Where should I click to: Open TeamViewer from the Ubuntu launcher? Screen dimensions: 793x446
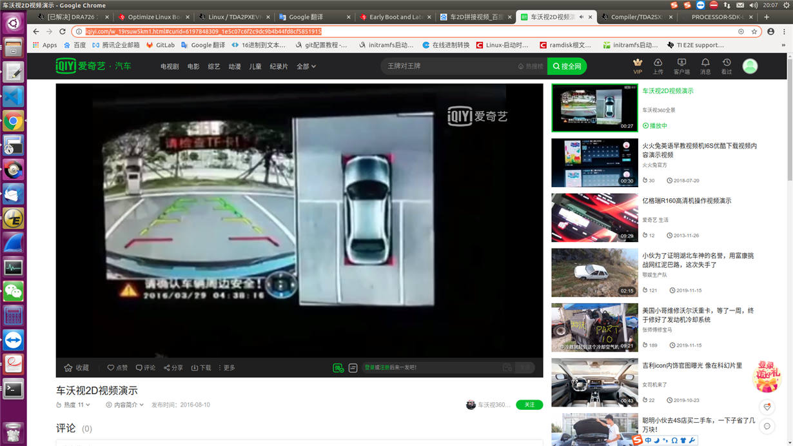coord(13,340)
